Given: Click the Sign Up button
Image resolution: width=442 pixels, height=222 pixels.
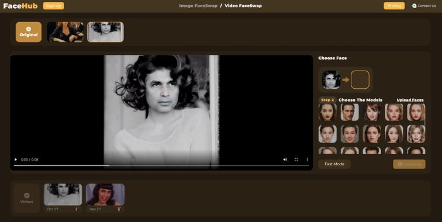Looking at the screenshot, I should (x=54, y=6).
